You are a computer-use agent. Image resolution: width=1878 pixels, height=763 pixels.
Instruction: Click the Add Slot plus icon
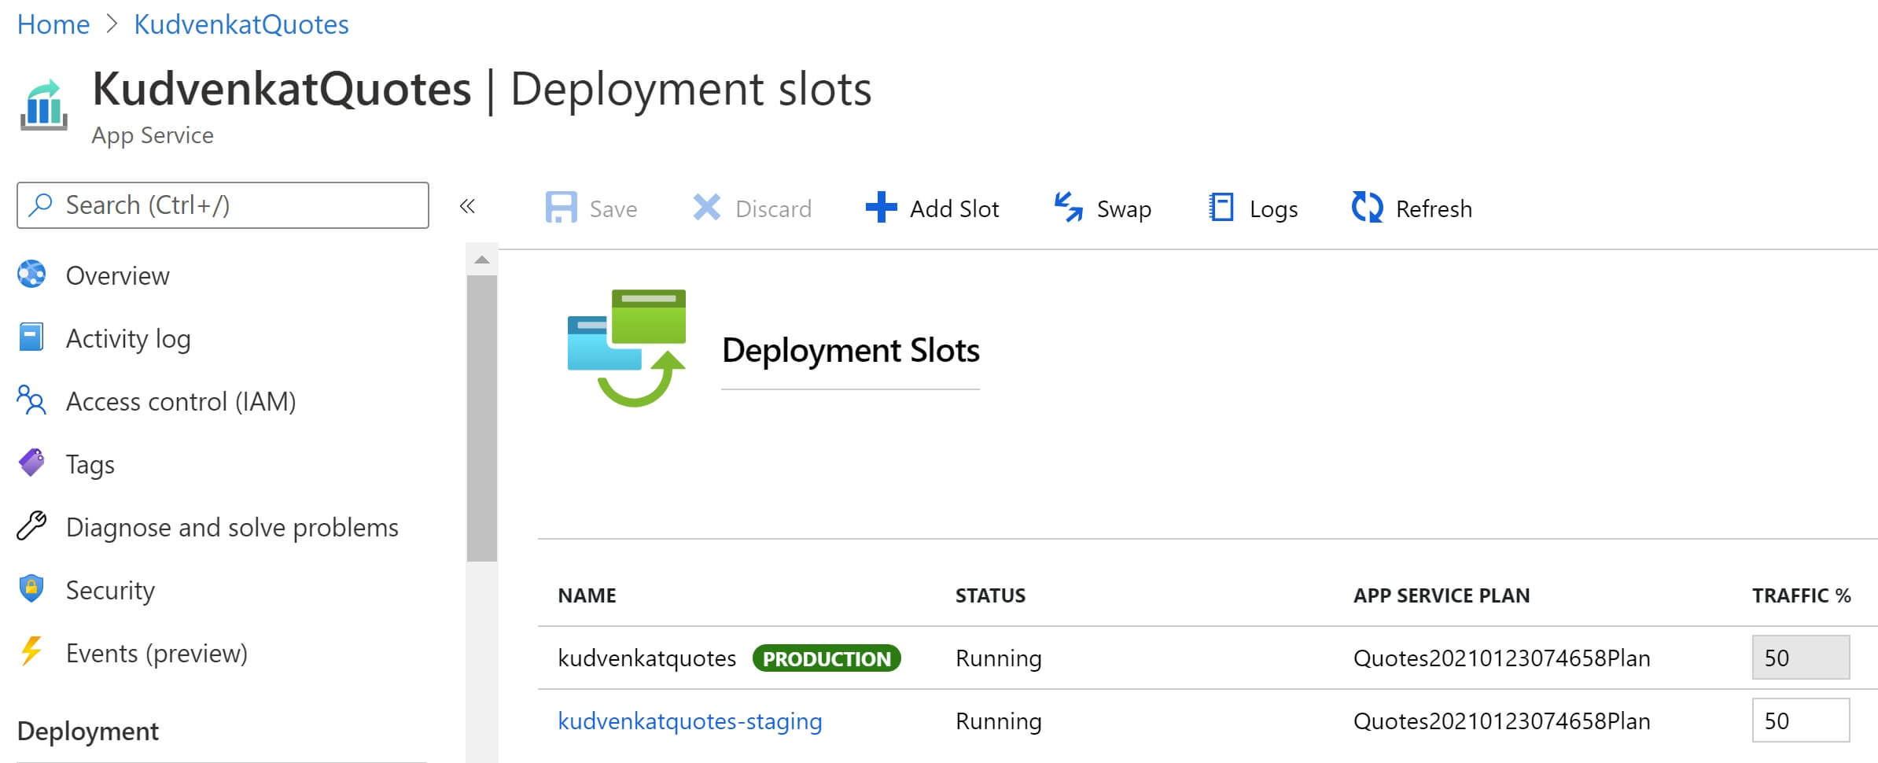pos(881,208)
